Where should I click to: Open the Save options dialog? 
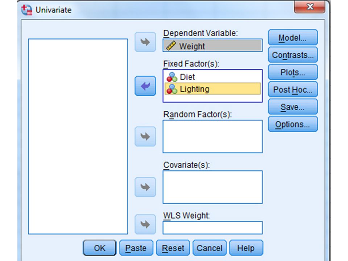[293, 107]
